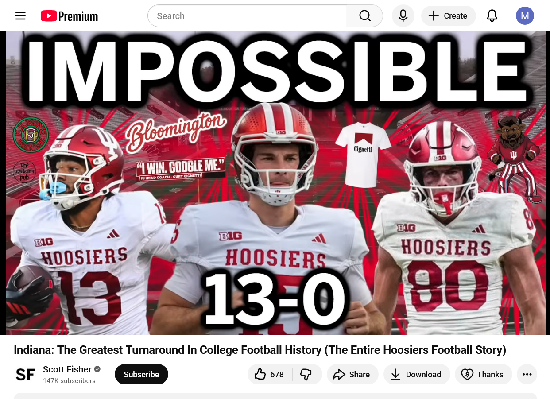Open account menu via M avatar
The height and width of the screenshot is (399, 550).
(525, 16)
